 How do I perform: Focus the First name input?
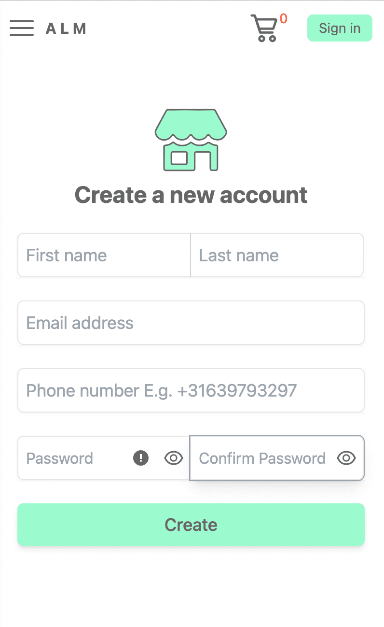click(x=87, y=255)
